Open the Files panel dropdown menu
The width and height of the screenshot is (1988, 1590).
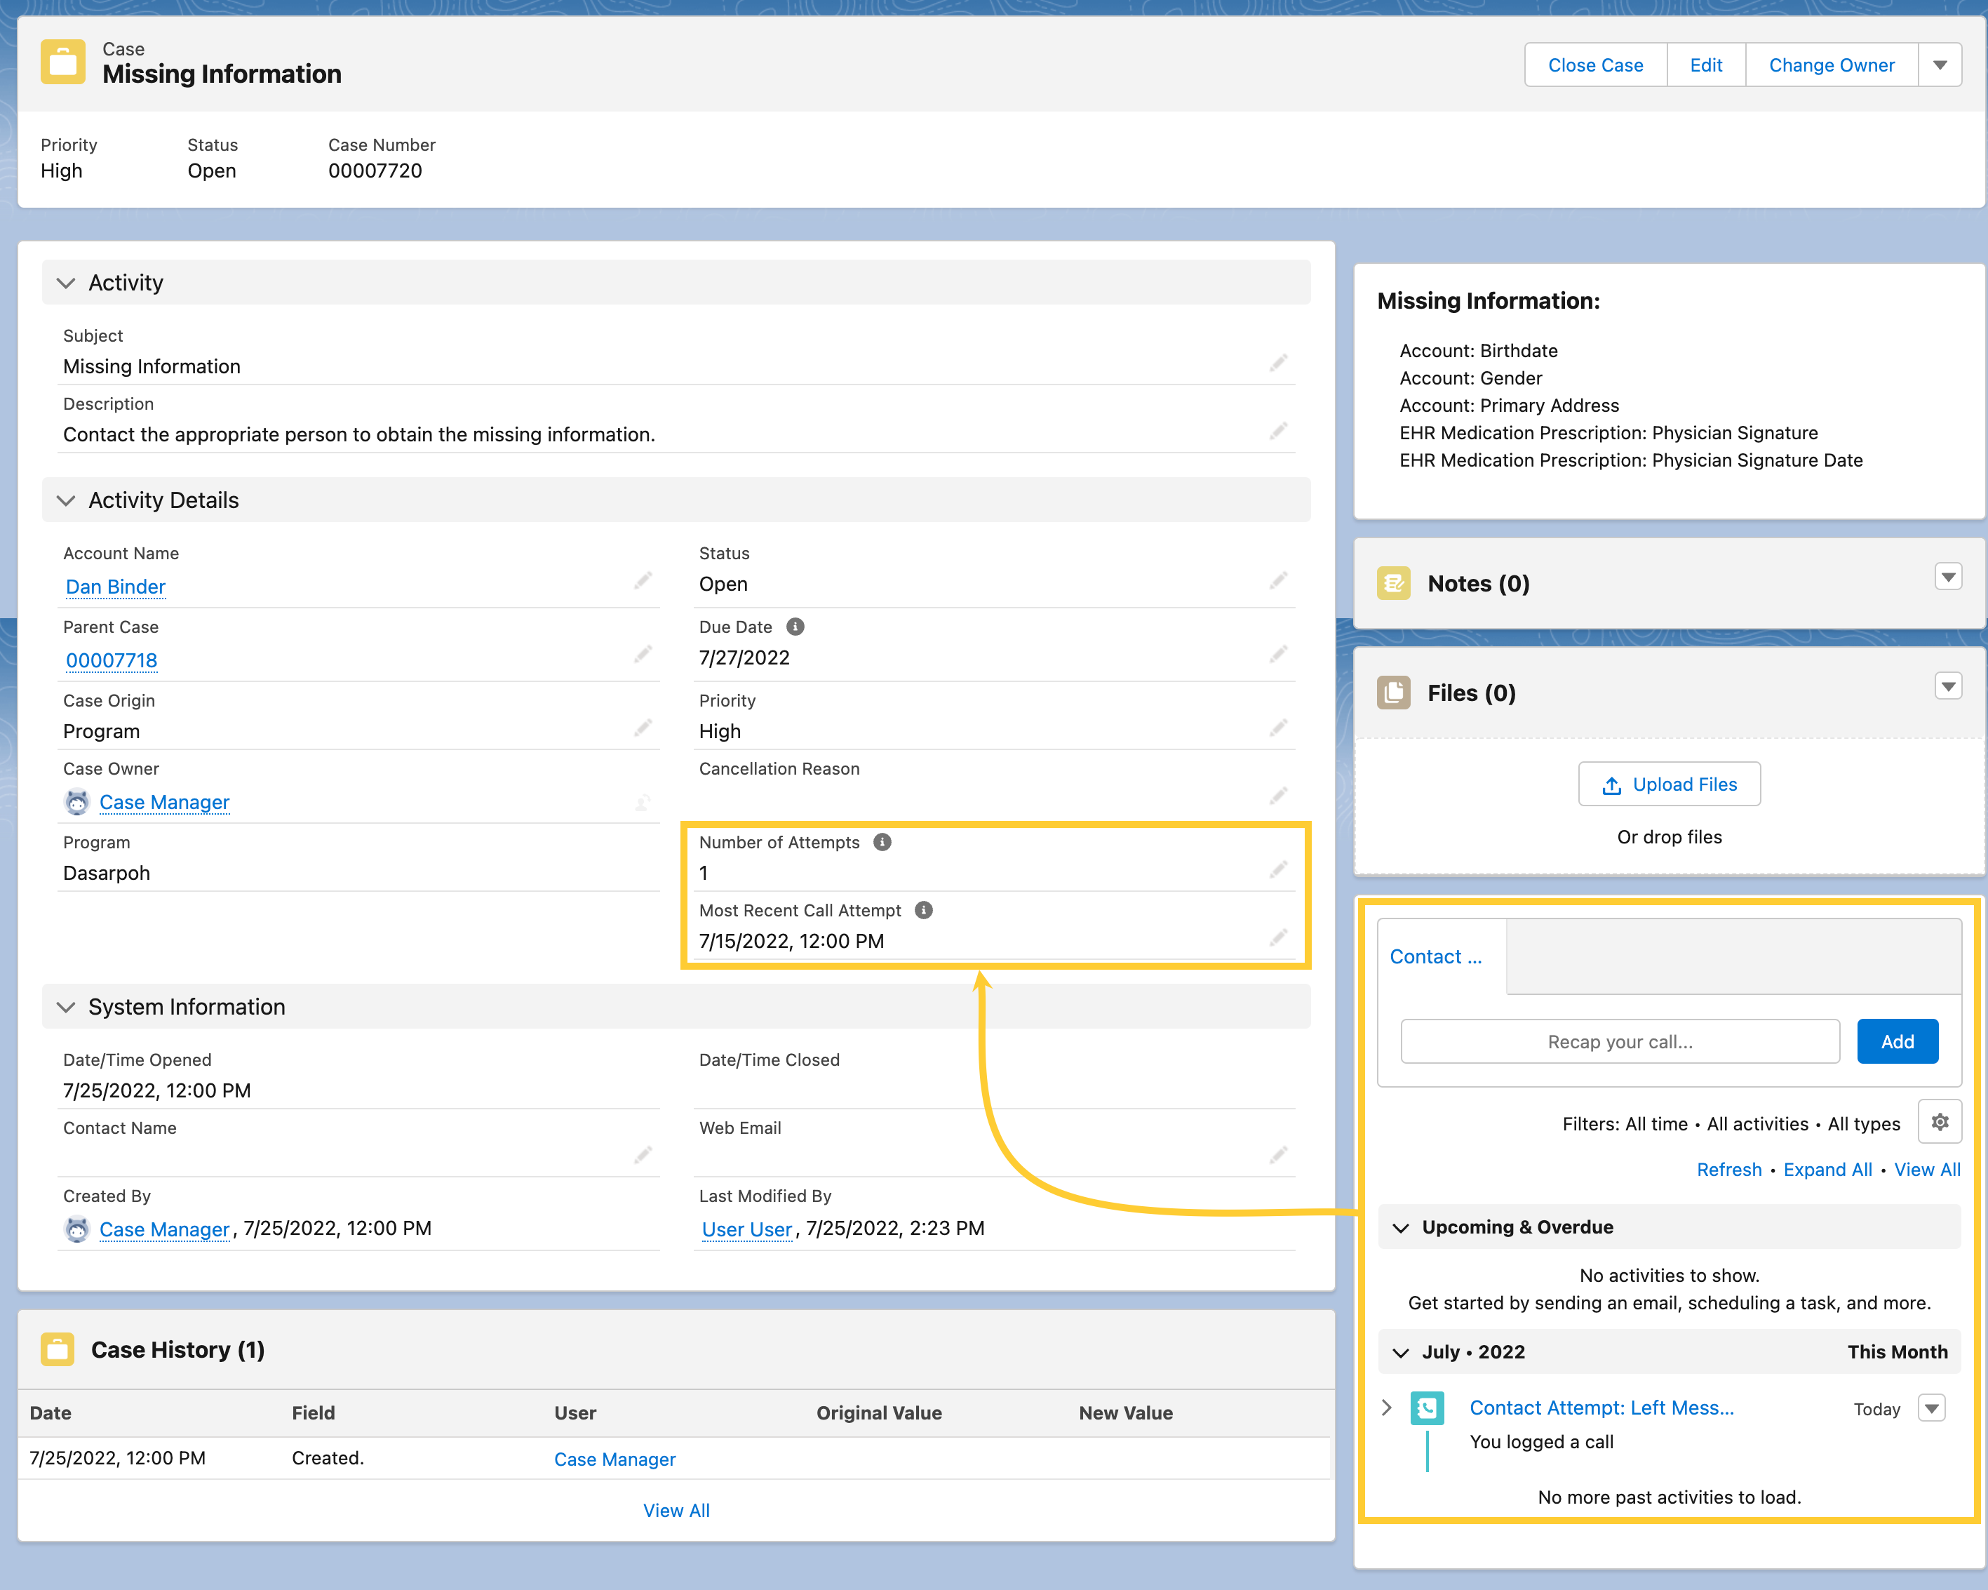[1948, 687]
